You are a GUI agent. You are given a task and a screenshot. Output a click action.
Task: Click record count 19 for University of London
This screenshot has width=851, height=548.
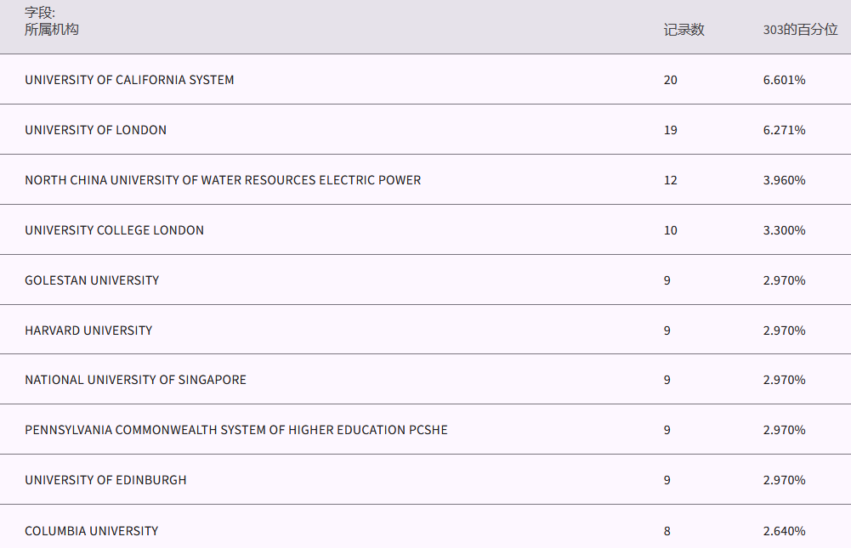click(x=671, y=130)
